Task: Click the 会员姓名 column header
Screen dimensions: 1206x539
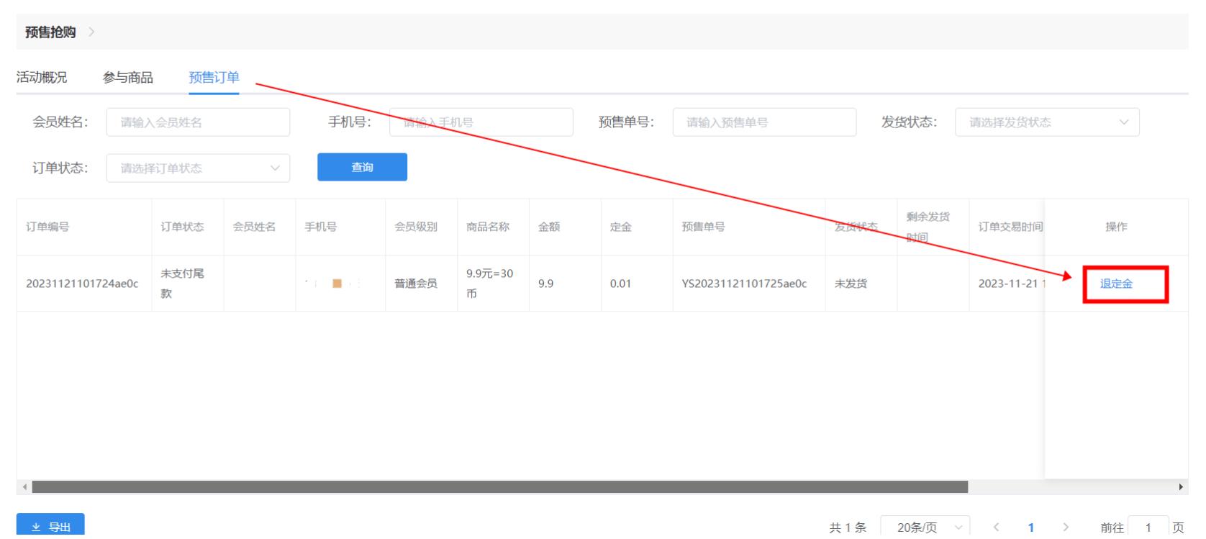Action: tap(254, 227)
